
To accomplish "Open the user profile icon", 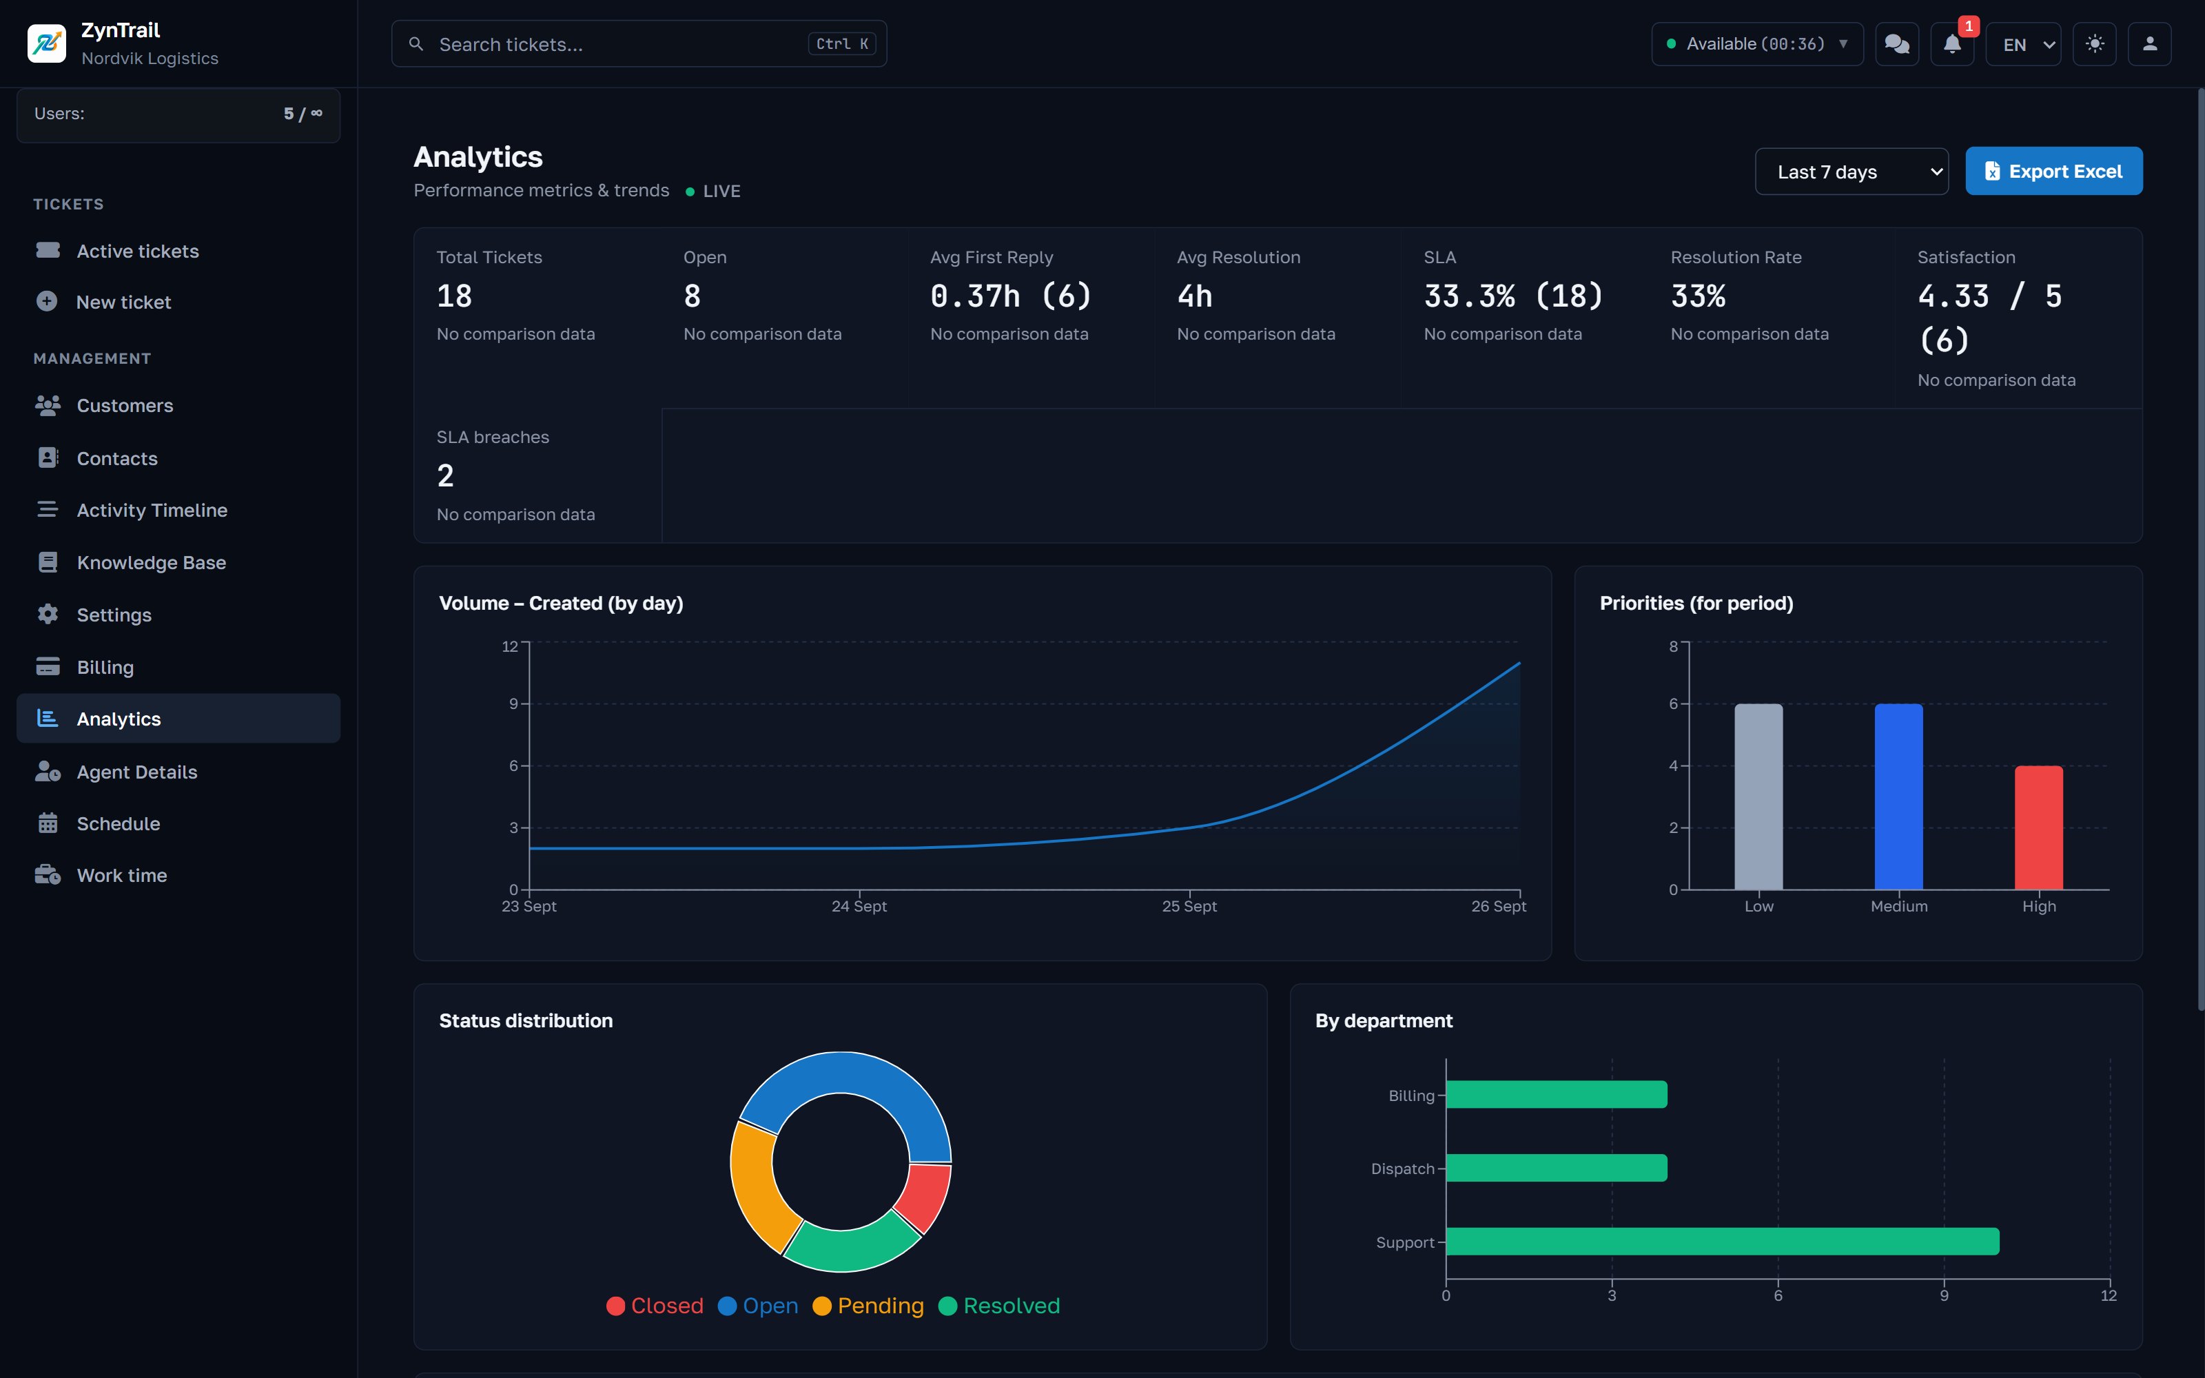I will click(2149, 43).
